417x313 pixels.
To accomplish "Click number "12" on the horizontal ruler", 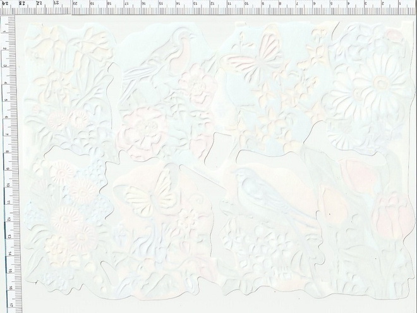I will pyautogui.click(x=212, y=3).
